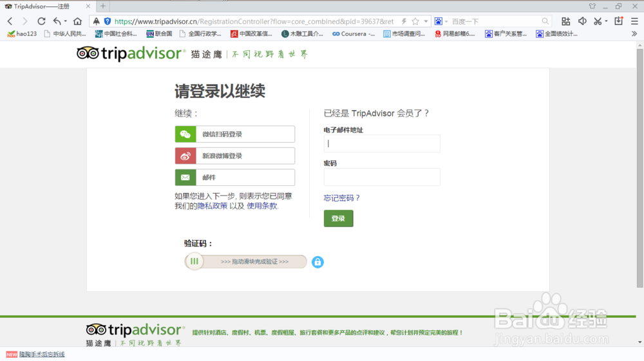Click the 电子邮件地址 input field

click(x=382, y=143)
